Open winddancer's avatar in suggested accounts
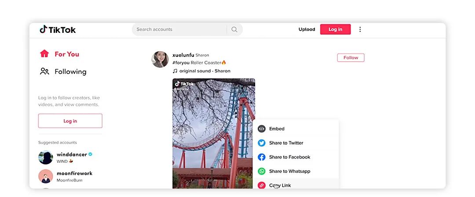 46,157
